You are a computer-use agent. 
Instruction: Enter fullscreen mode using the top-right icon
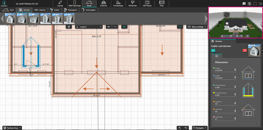click(255, 4)
